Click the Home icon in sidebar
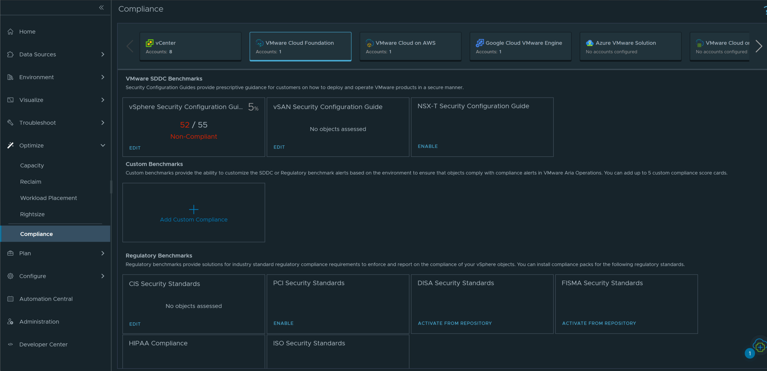Image resolution: width=767 pixels, height=371 pixels. [x=10, y=32]
